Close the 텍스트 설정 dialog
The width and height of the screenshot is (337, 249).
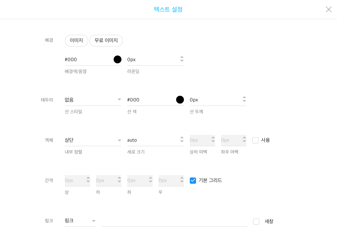coord(329,9)
